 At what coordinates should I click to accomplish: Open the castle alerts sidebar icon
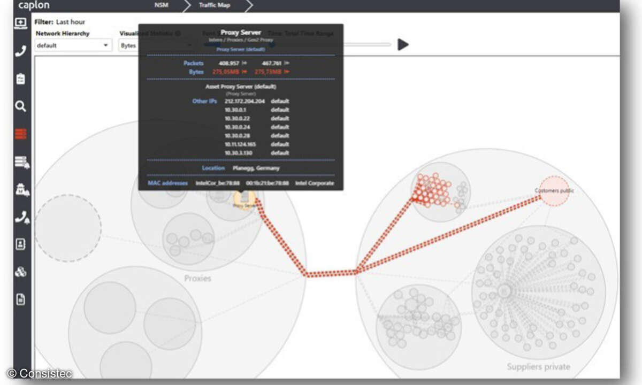(x=21, y=189)
